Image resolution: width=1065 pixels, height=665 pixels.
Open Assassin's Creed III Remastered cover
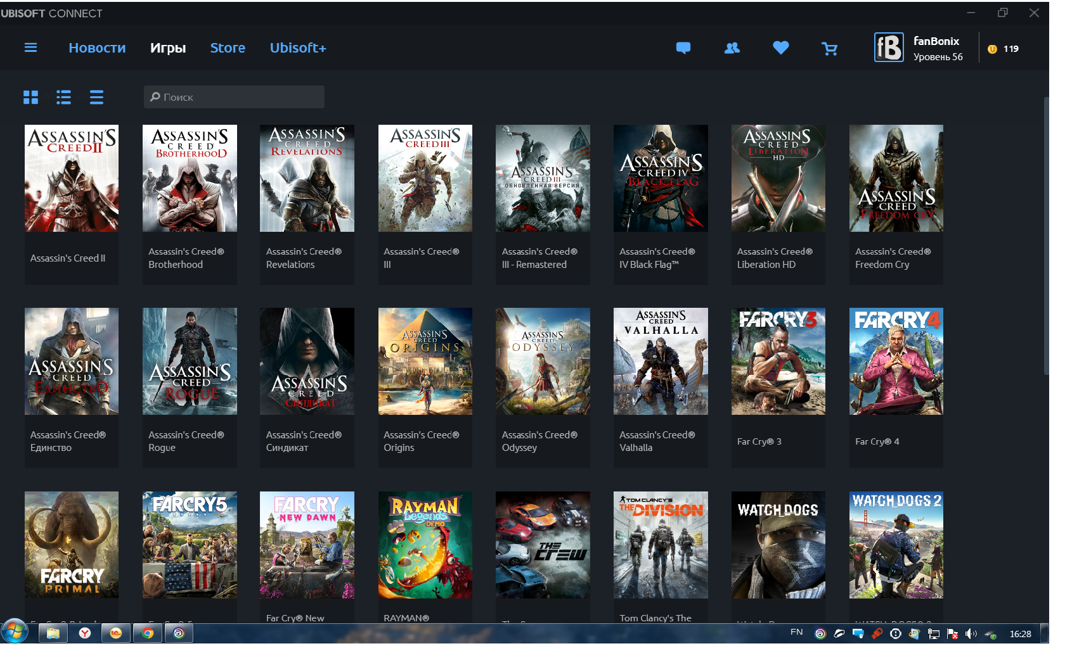[x=543, y=178]
